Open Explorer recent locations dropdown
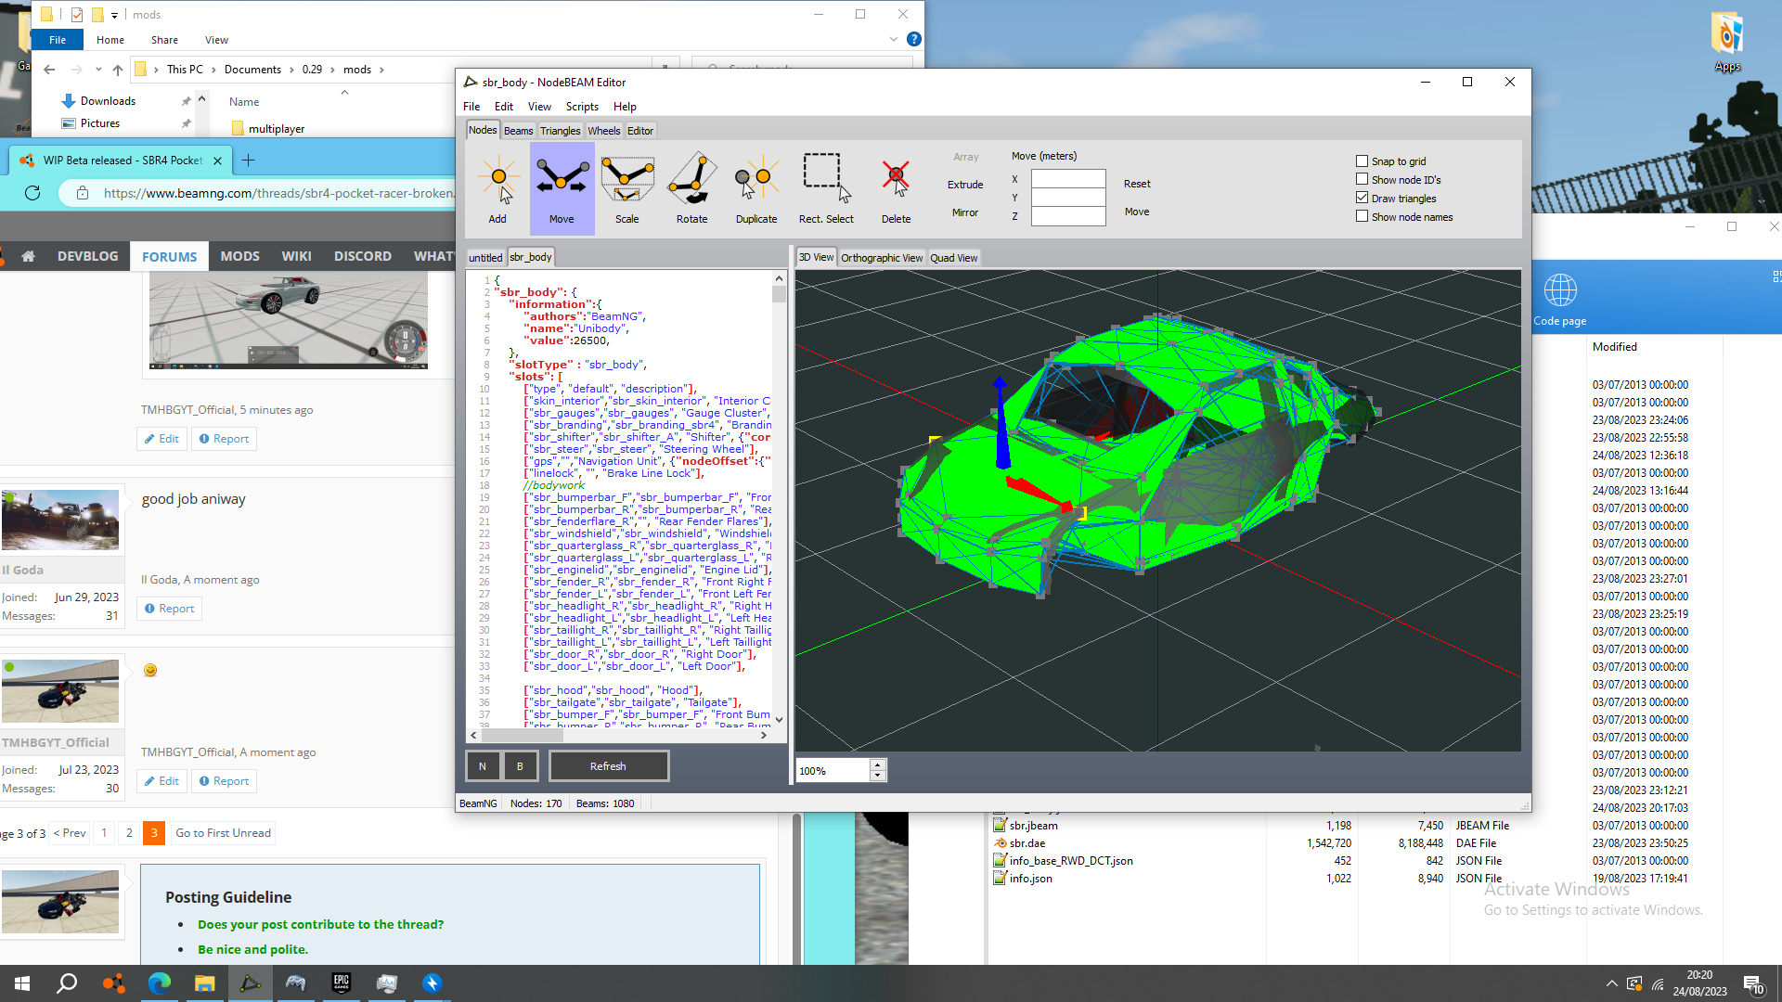The height and width of the screenshot is (1002, 1782). click(98, 70)
